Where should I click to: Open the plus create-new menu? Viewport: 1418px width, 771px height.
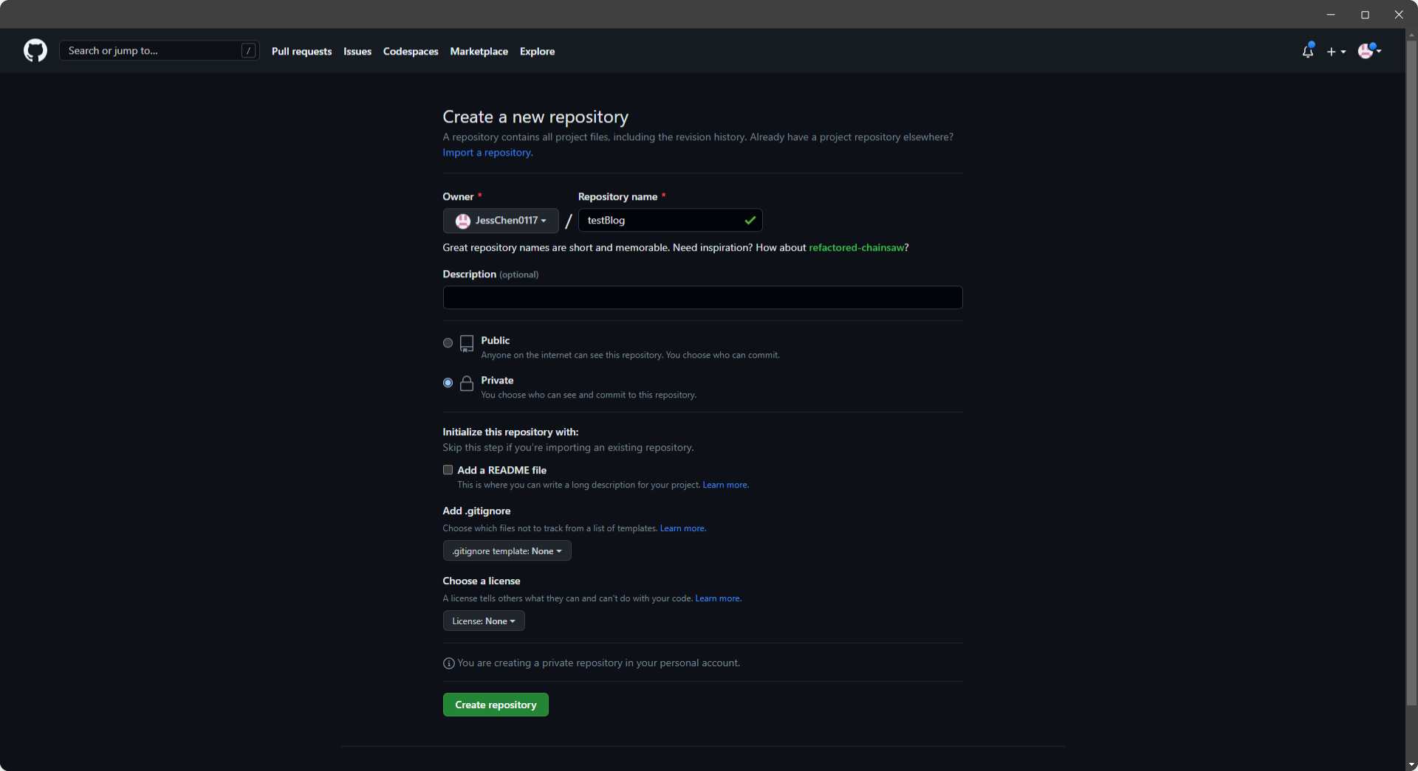[x=1336, y=52]
